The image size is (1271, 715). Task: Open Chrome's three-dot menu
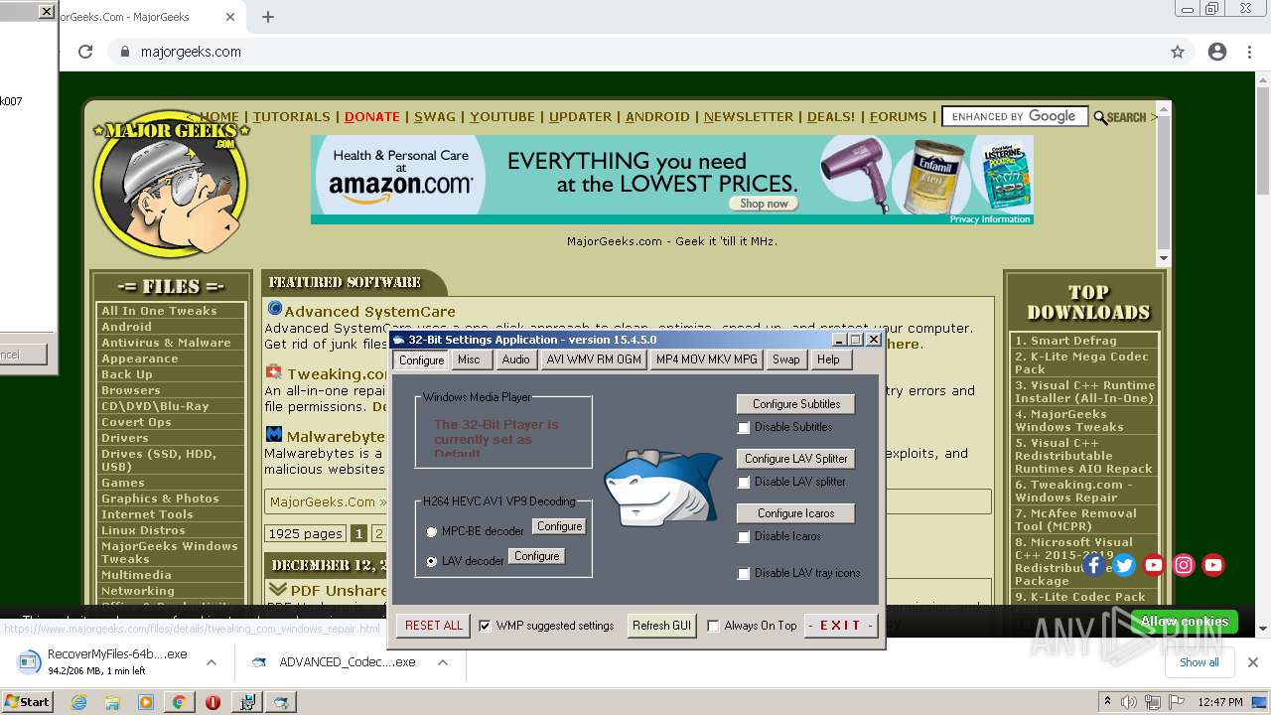(x=1250, y=52)
